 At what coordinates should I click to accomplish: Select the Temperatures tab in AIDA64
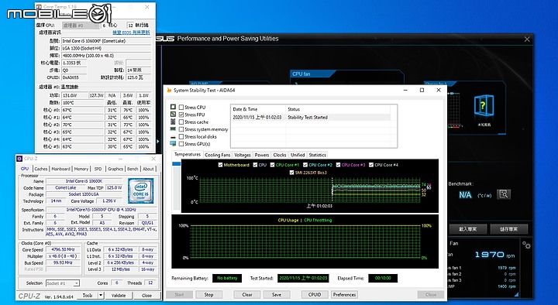point(188,154)
